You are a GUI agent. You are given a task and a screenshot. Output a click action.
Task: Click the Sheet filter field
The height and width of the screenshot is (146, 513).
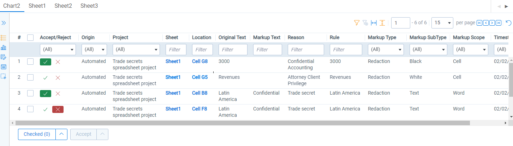pyautogui.click(x=176, y=50)
